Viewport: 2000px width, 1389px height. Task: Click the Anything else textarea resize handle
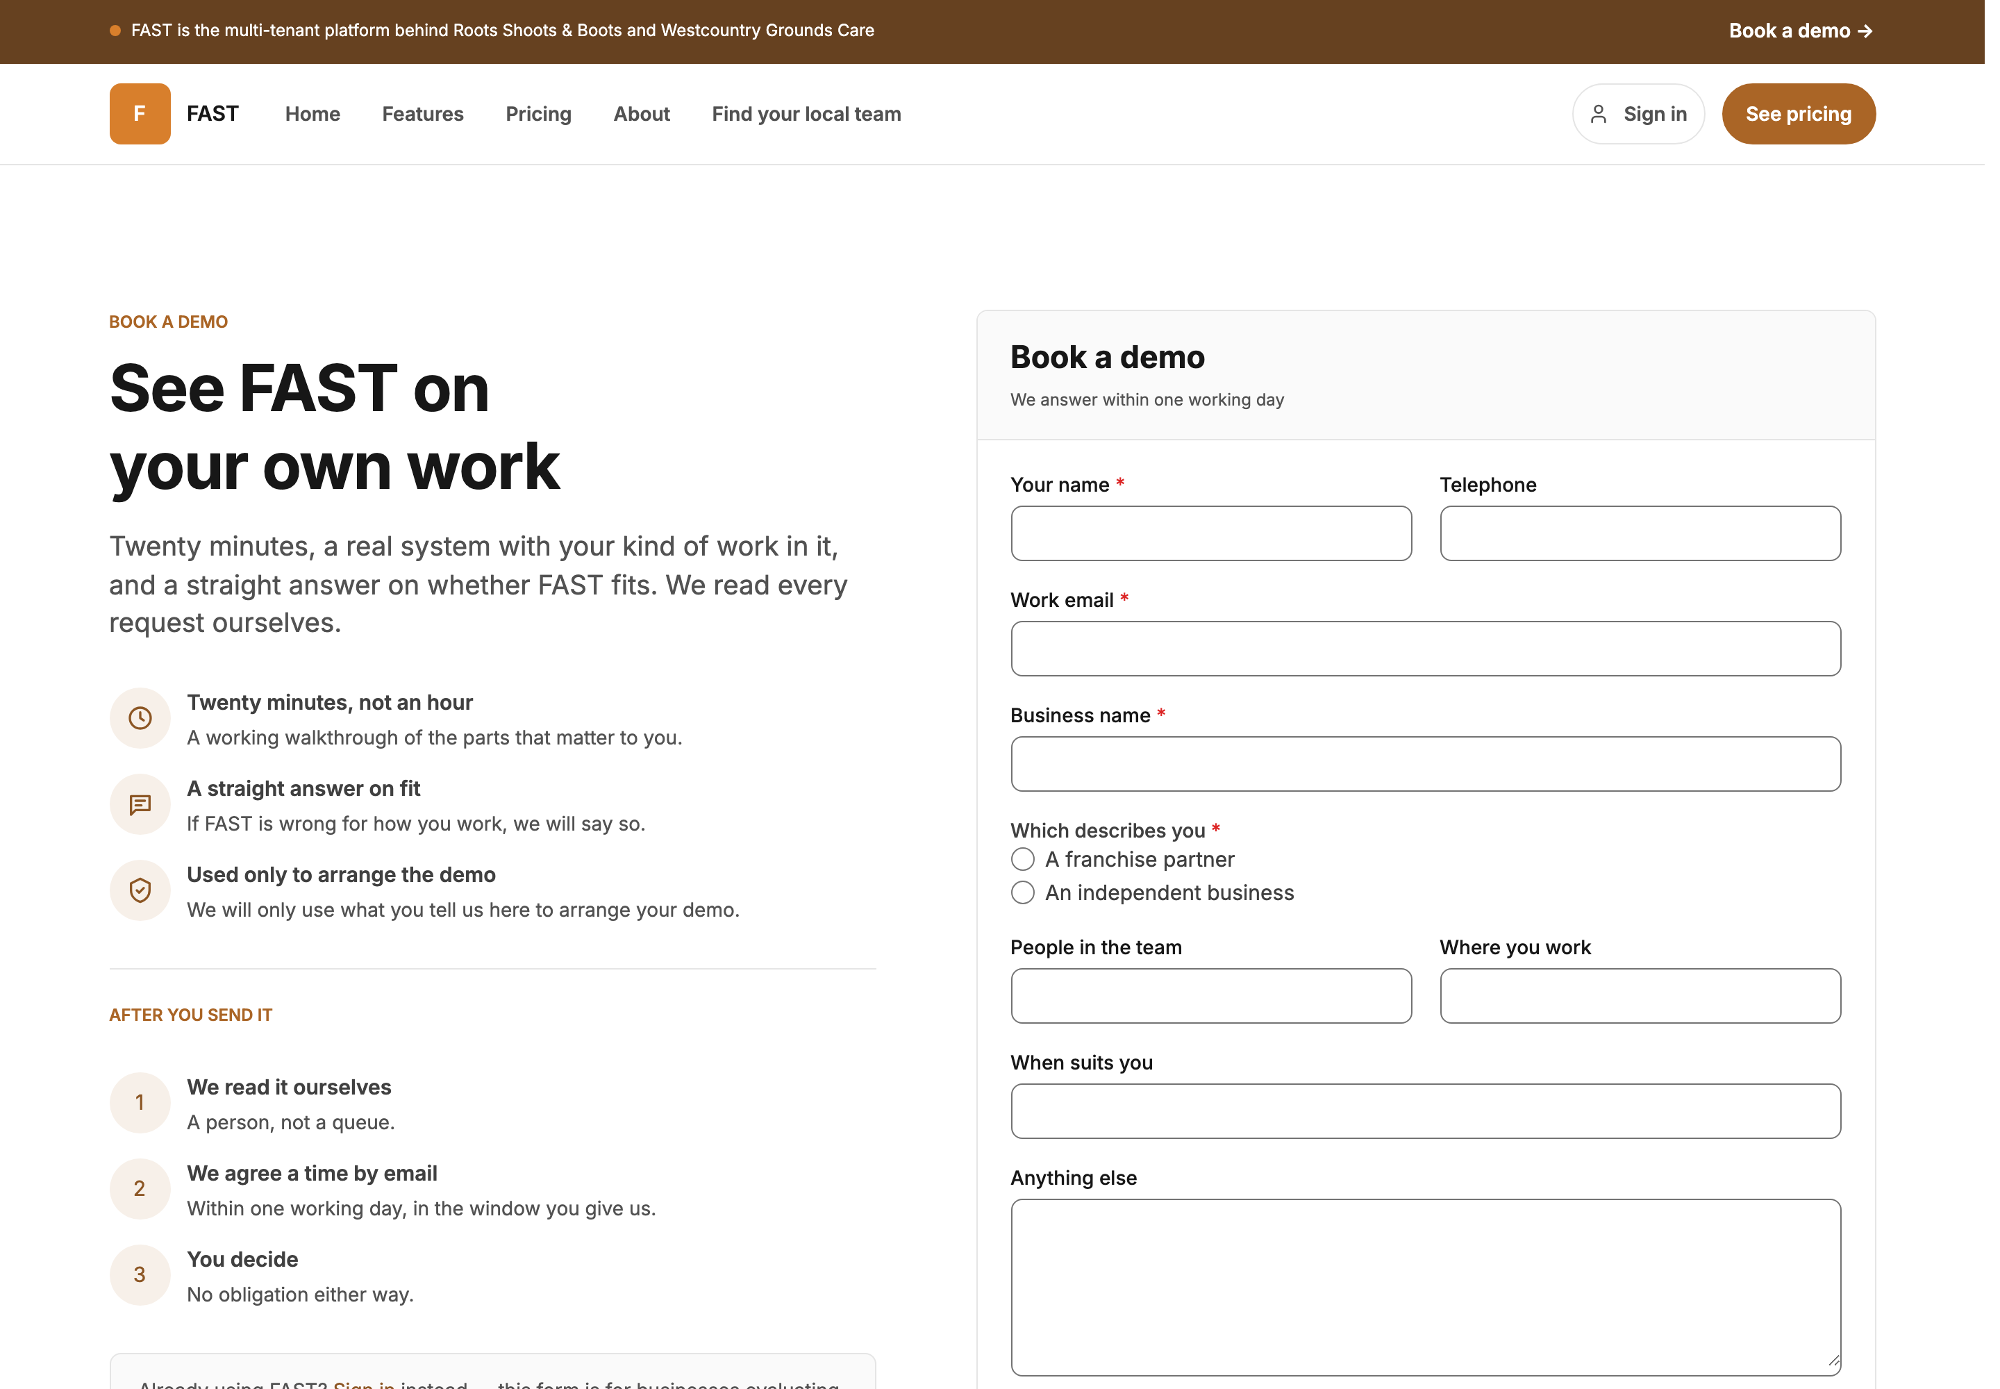[1833, 1361]
